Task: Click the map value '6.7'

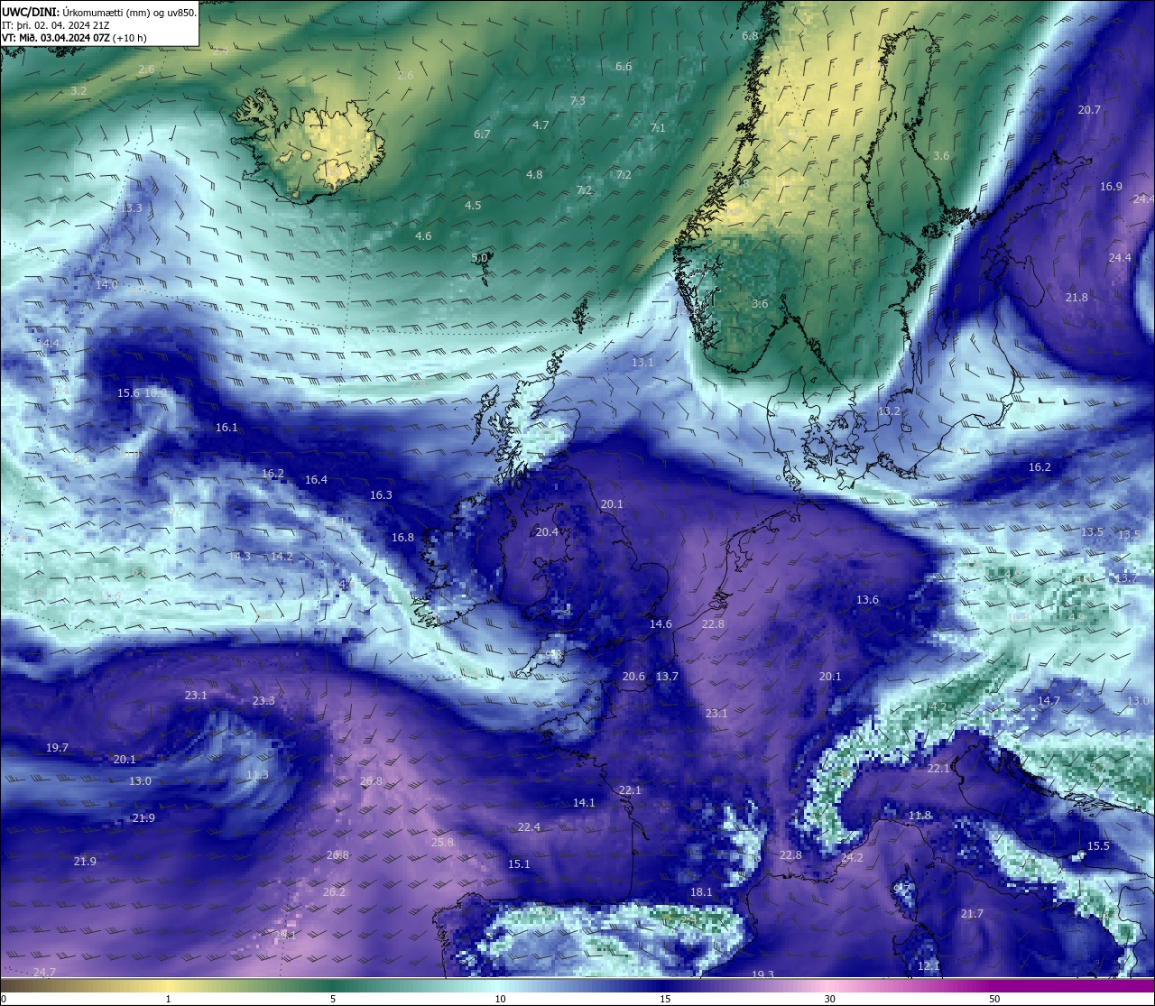Action: [x=482, y=134]
